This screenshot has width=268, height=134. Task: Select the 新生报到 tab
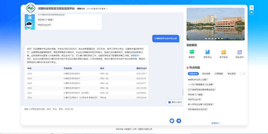coord(232,74)
